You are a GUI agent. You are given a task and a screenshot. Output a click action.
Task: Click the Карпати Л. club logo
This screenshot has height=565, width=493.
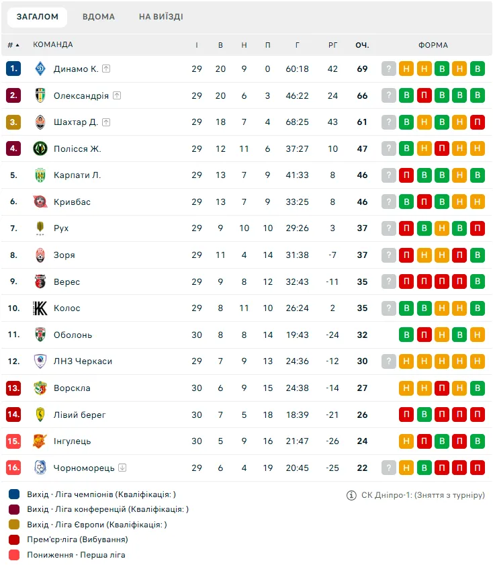(x=40, y=175)
